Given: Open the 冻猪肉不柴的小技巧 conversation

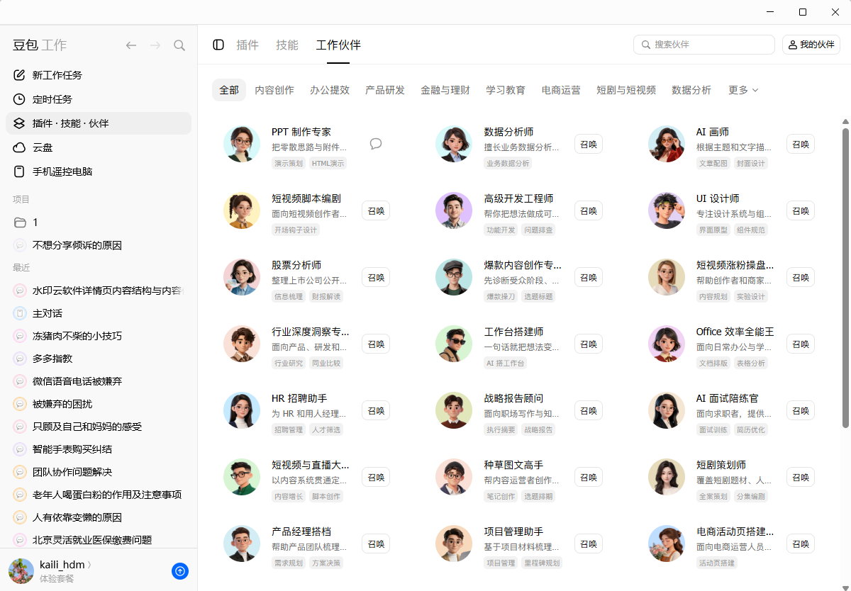Looking at the screenshot, I should (x=99, y=336).
